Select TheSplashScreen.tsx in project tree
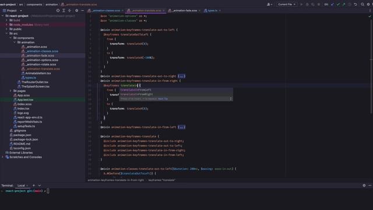373x210 pixels. click(36, 86)
